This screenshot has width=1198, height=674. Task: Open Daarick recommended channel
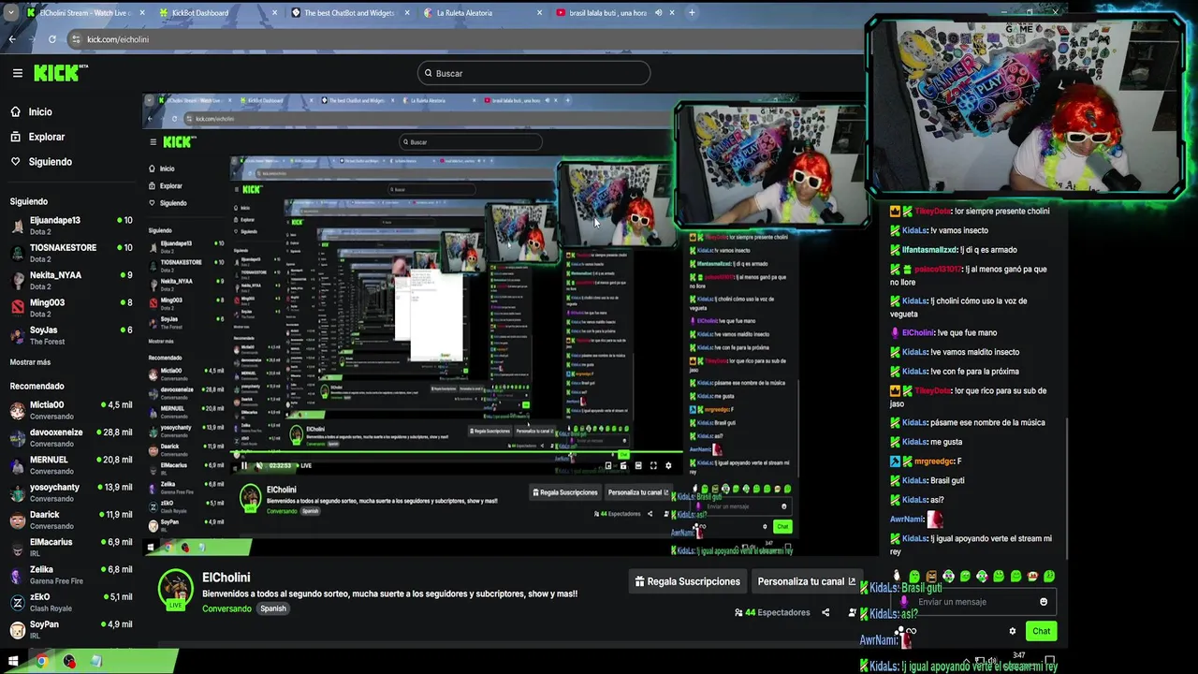pos(71,520)
